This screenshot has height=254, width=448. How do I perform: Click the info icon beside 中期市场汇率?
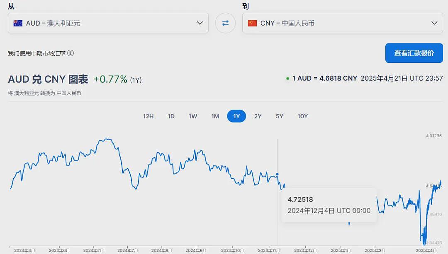click(x=71, y=53)
